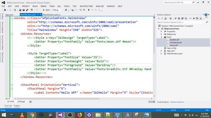Expand the App.xaml node in Solution Explorer
Viewport: 211px width, 118px height.
161,51
